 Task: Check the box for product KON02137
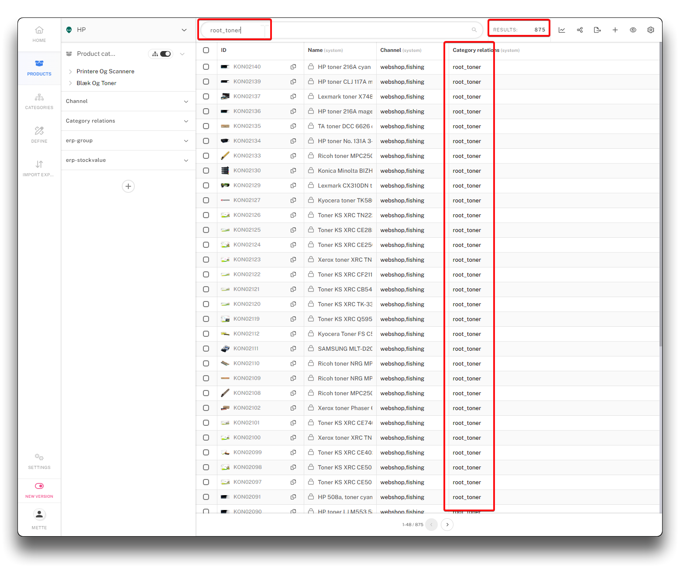[206, 96]
